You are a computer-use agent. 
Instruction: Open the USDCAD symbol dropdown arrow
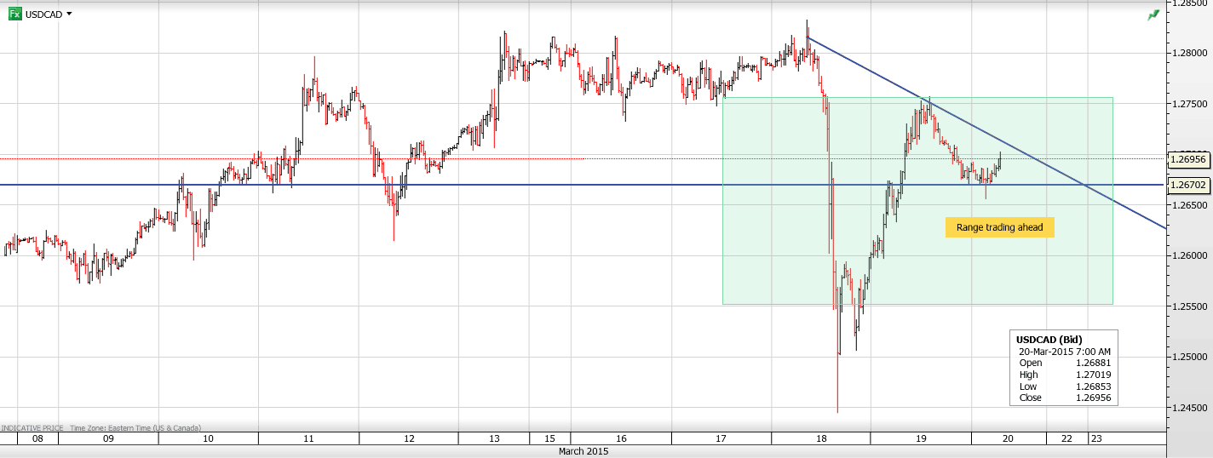click(69, 14)
